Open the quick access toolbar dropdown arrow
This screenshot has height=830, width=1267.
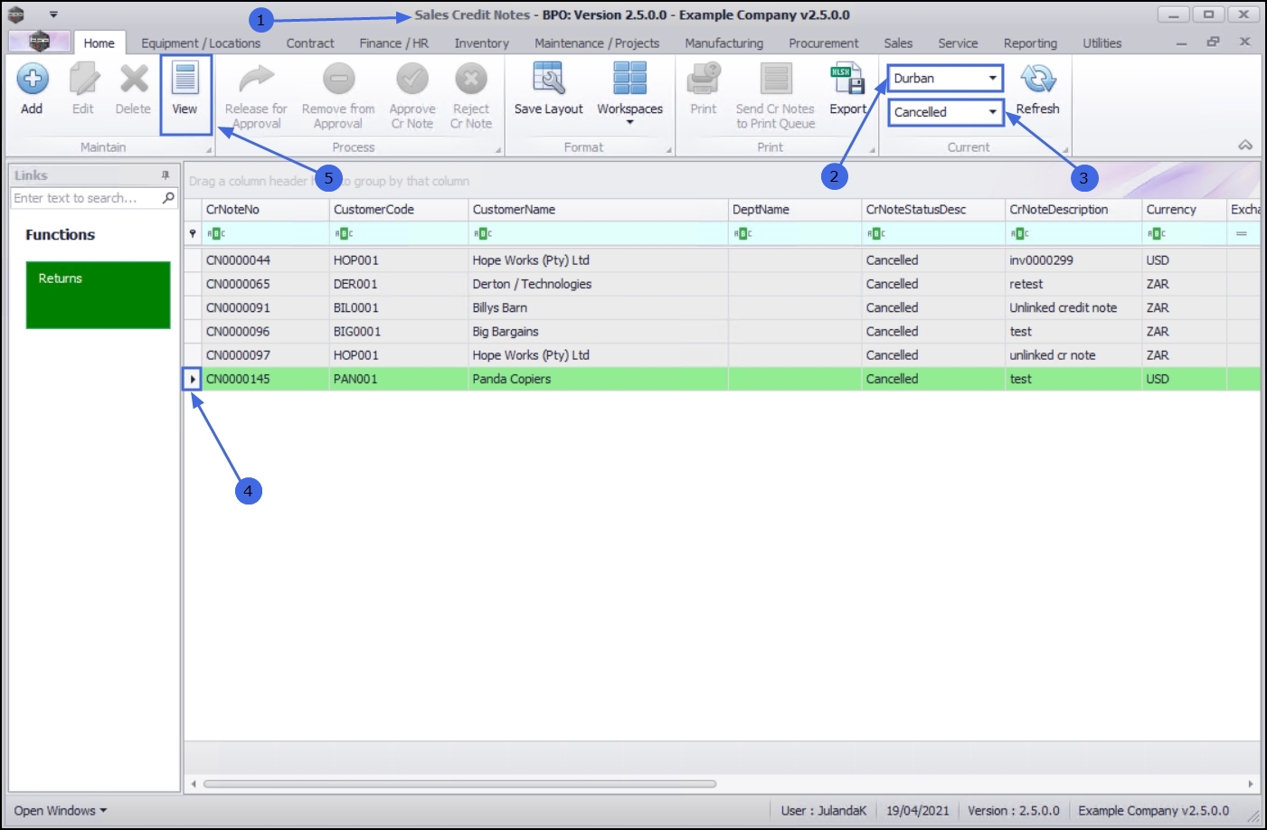53,14
